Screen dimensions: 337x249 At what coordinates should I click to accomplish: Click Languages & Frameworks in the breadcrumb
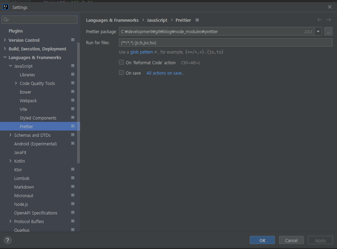(x=112, y=20)
